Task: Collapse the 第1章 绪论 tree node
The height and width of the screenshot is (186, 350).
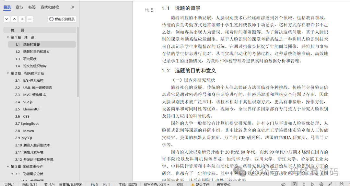Action: point(8,37)
